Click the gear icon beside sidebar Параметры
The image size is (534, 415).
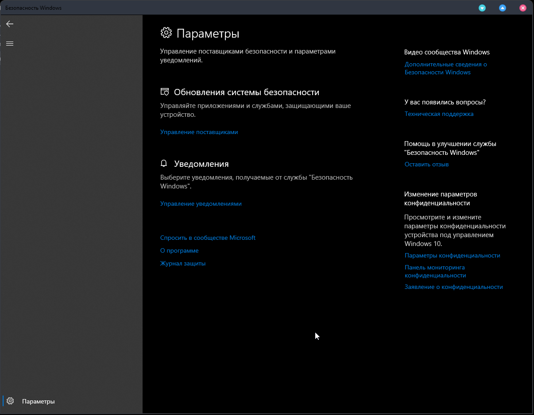tap(10, 401)
